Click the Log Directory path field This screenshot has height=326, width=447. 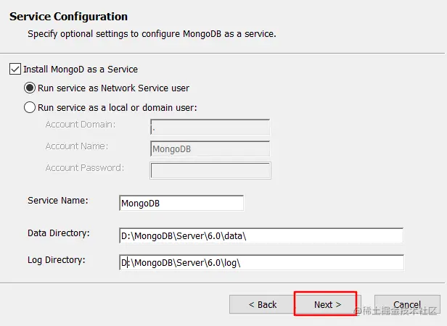(261, 262)
